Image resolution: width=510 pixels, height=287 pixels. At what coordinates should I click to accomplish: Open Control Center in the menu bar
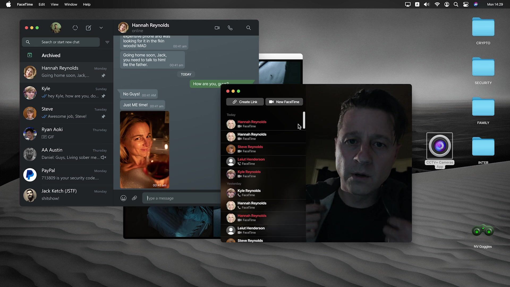(x=466, y=5)
